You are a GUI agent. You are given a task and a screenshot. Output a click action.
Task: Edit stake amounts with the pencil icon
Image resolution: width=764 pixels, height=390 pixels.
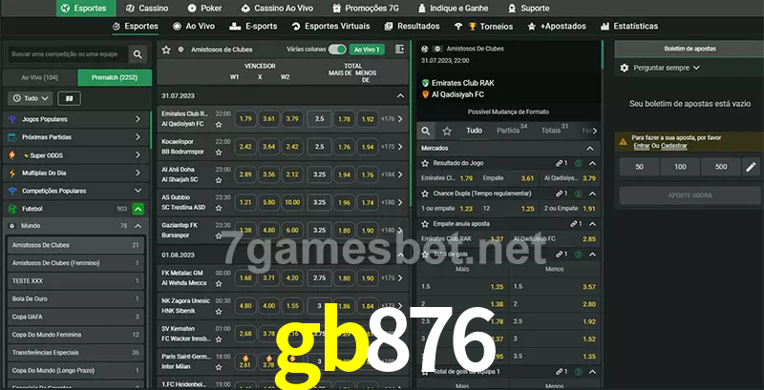tap(751, 167)
